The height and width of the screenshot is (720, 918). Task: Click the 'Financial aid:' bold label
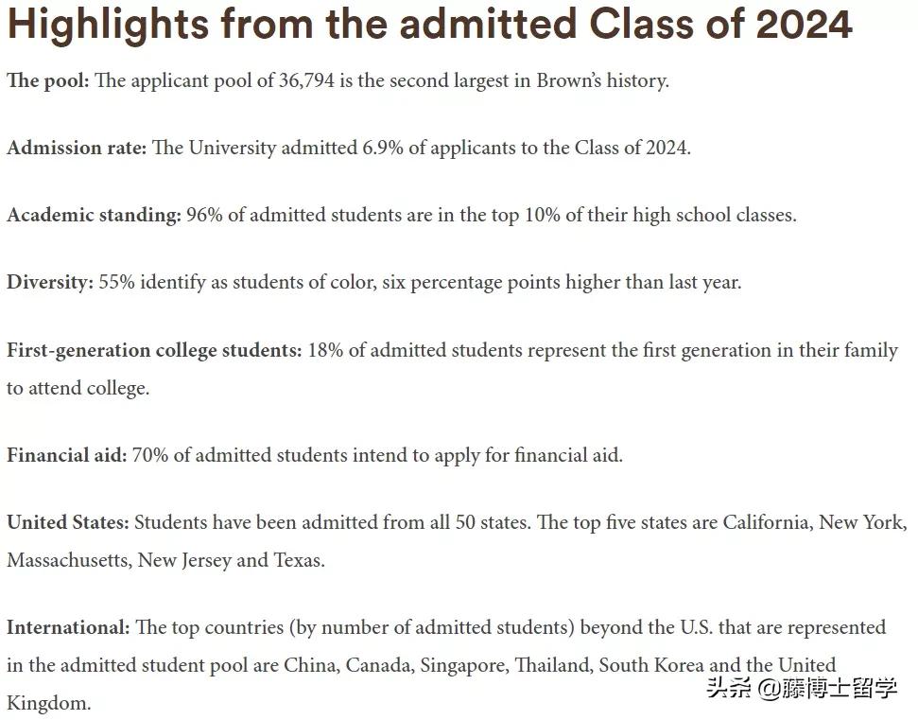click(x=66, y=455)
